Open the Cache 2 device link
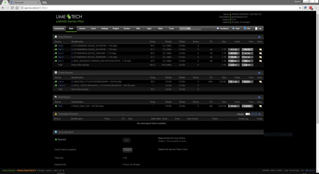319x174 pixels. (62, 86)
